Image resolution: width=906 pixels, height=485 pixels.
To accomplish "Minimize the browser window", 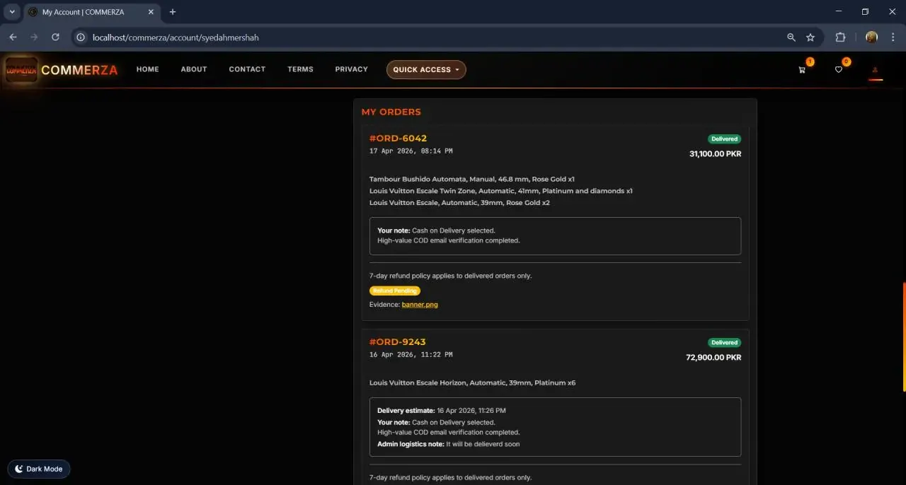I will coord(839,12).
